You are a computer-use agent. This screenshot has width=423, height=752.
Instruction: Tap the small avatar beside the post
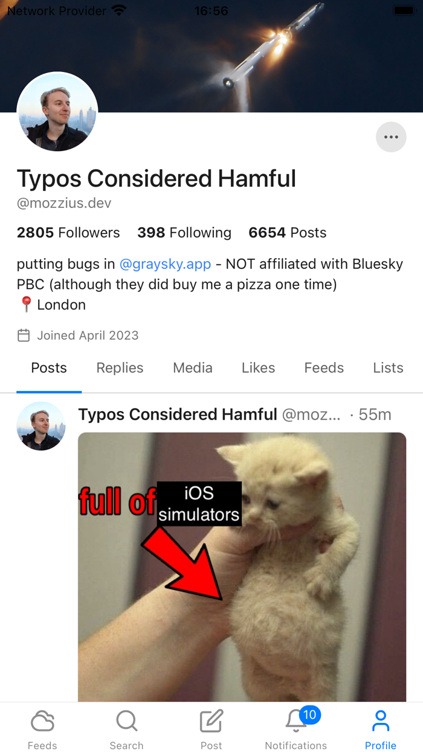[41, 426]
